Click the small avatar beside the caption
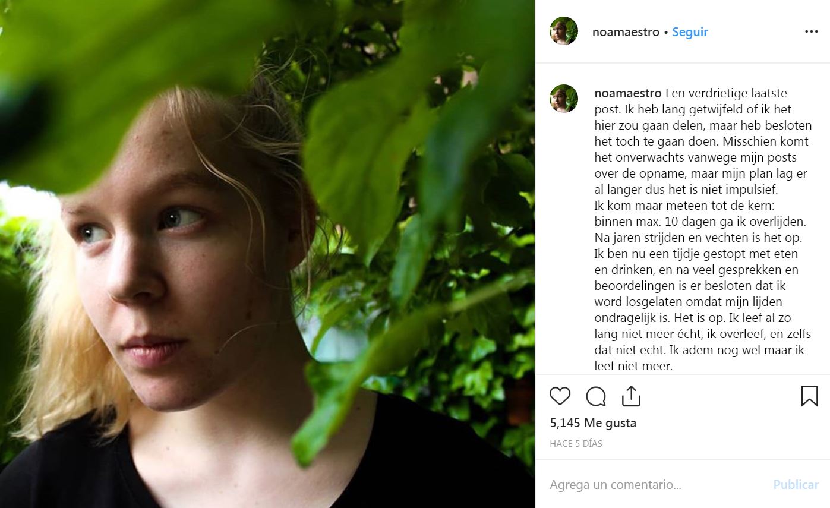This screenshot has height=508, width=830. coord(564,99)
